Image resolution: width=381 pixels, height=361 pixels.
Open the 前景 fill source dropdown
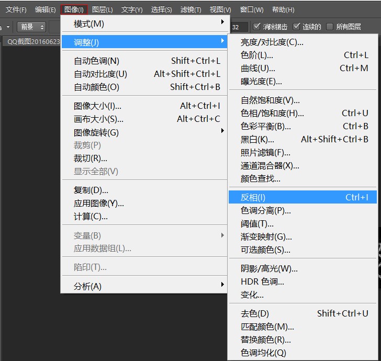(x=31, y=27)
